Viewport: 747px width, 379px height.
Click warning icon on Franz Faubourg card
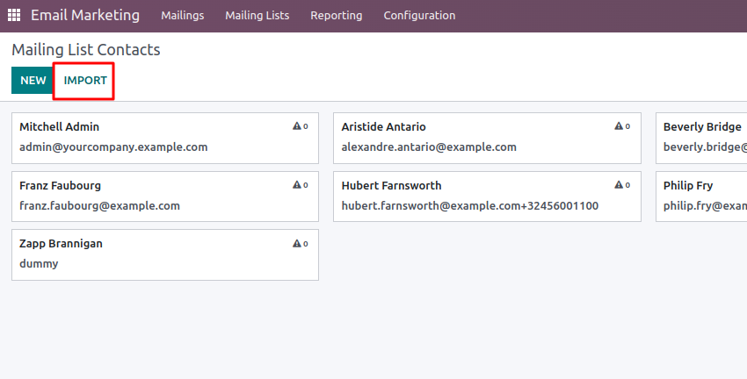coord(297,184)
